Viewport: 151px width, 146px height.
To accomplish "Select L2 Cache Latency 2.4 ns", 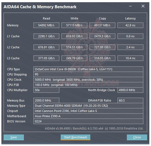I will [x=130, y=47].
